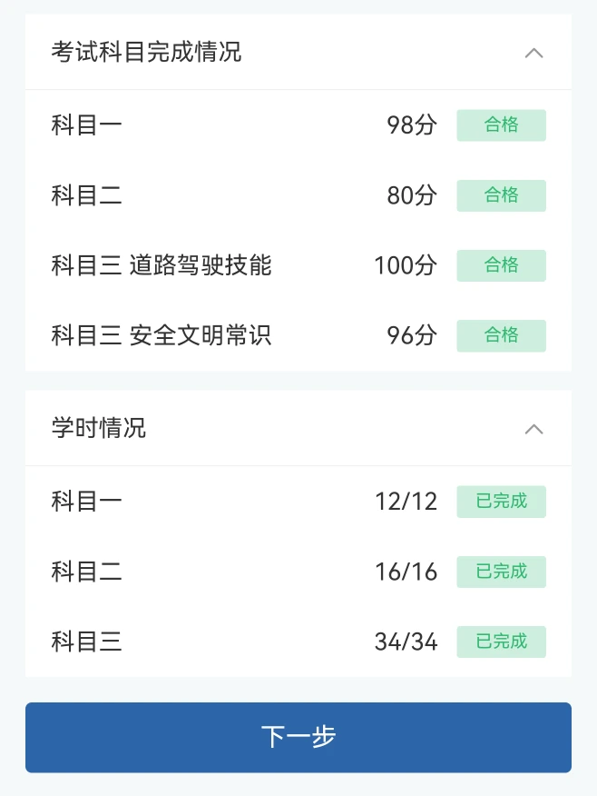Click the 16/16 hours value

(406, 572)
